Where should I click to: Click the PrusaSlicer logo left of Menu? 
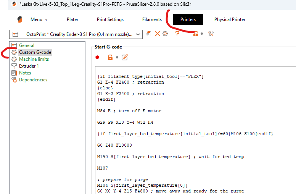pyautogui.click(x=20, y=19)
